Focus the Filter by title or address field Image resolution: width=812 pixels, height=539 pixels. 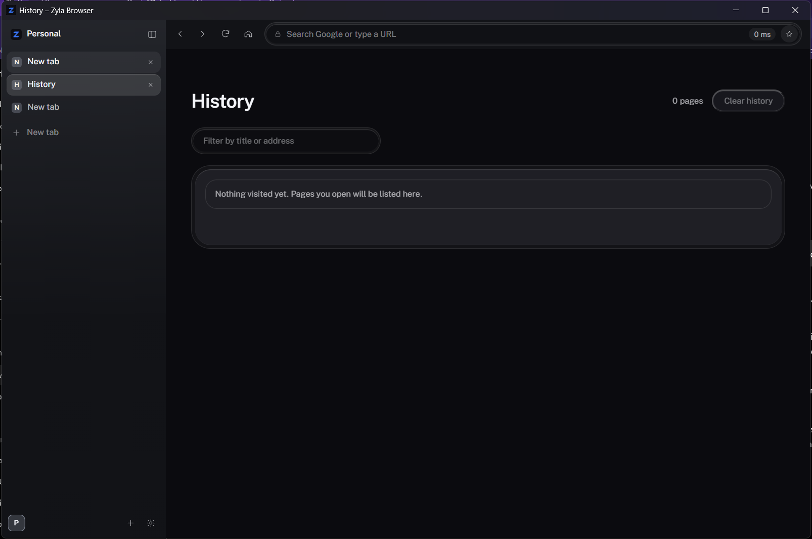tap(286, 141)
